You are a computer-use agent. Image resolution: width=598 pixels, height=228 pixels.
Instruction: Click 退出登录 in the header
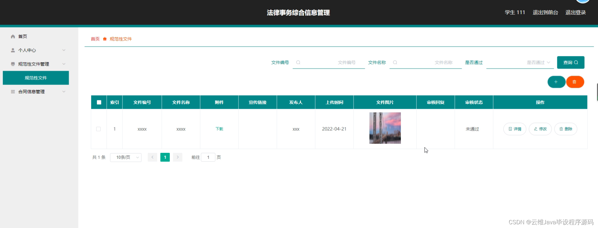(x=575, y=13)
